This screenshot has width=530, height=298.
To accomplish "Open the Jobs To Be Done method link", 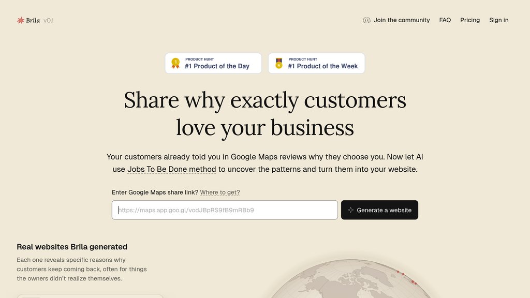I will click(171, 169).
